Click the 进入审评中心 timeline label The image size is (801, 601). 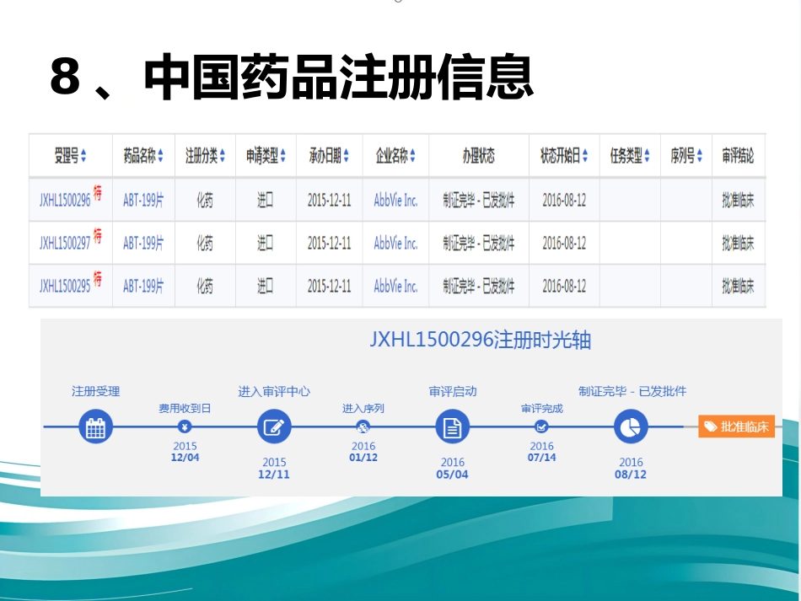pyautogui.click(x=274, y=392)
